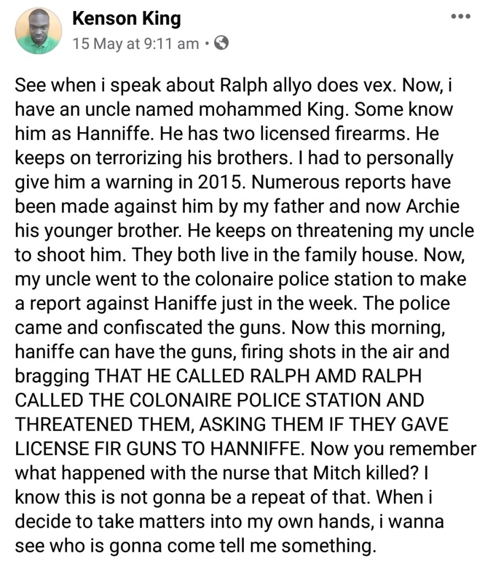Click the "15 May at 9:11 am" timestamp
The width and height of the screenshot is (493, 564).
pyautogui.click(x=135, y=44)
